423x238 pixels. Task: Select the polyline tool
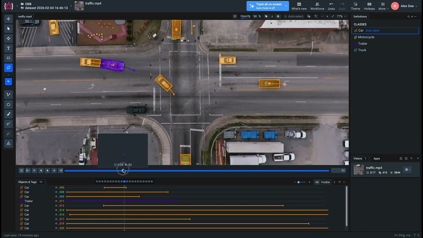[x=9, y=95]
